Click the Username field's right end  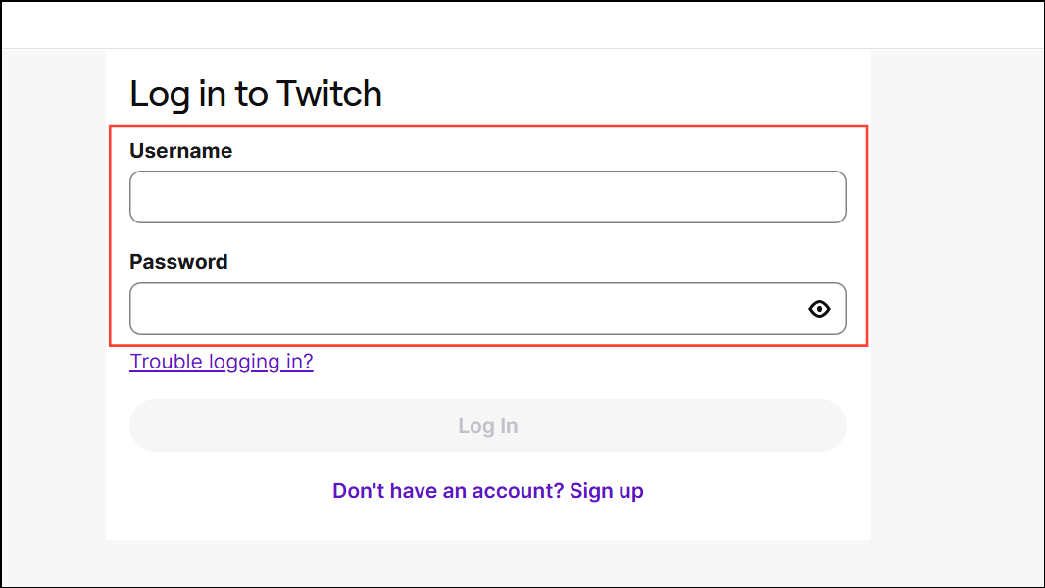829,197
